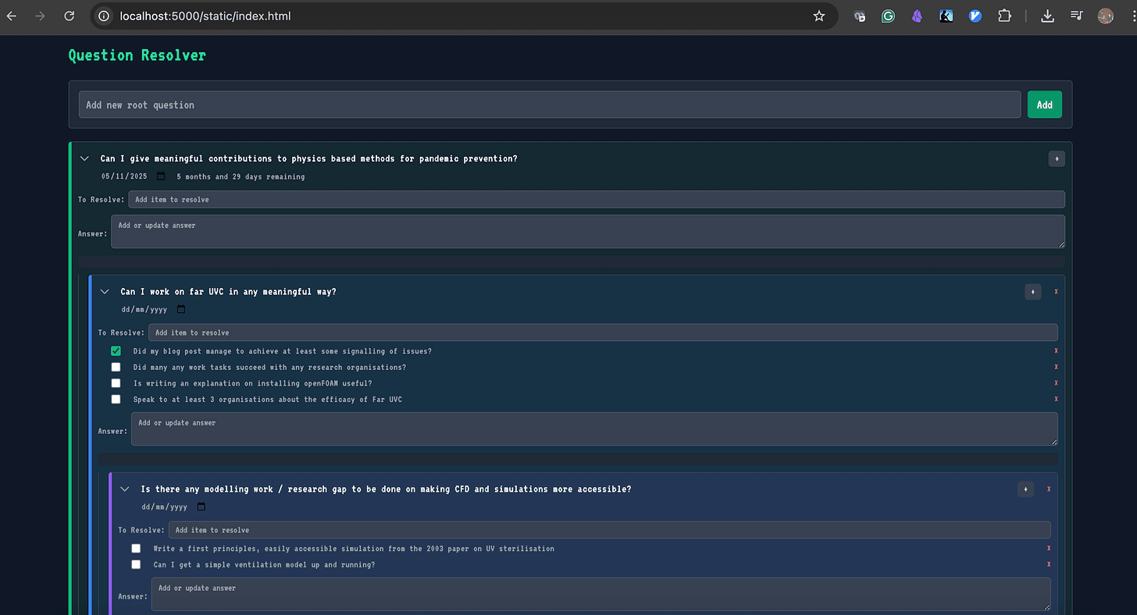
Task: Open calendar picker for 05/11/2025 date
Action: 161,176
